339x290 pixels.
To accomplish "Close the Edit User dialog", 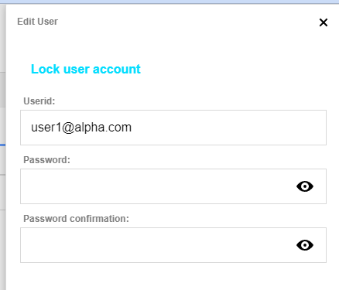I will (324, 22).
